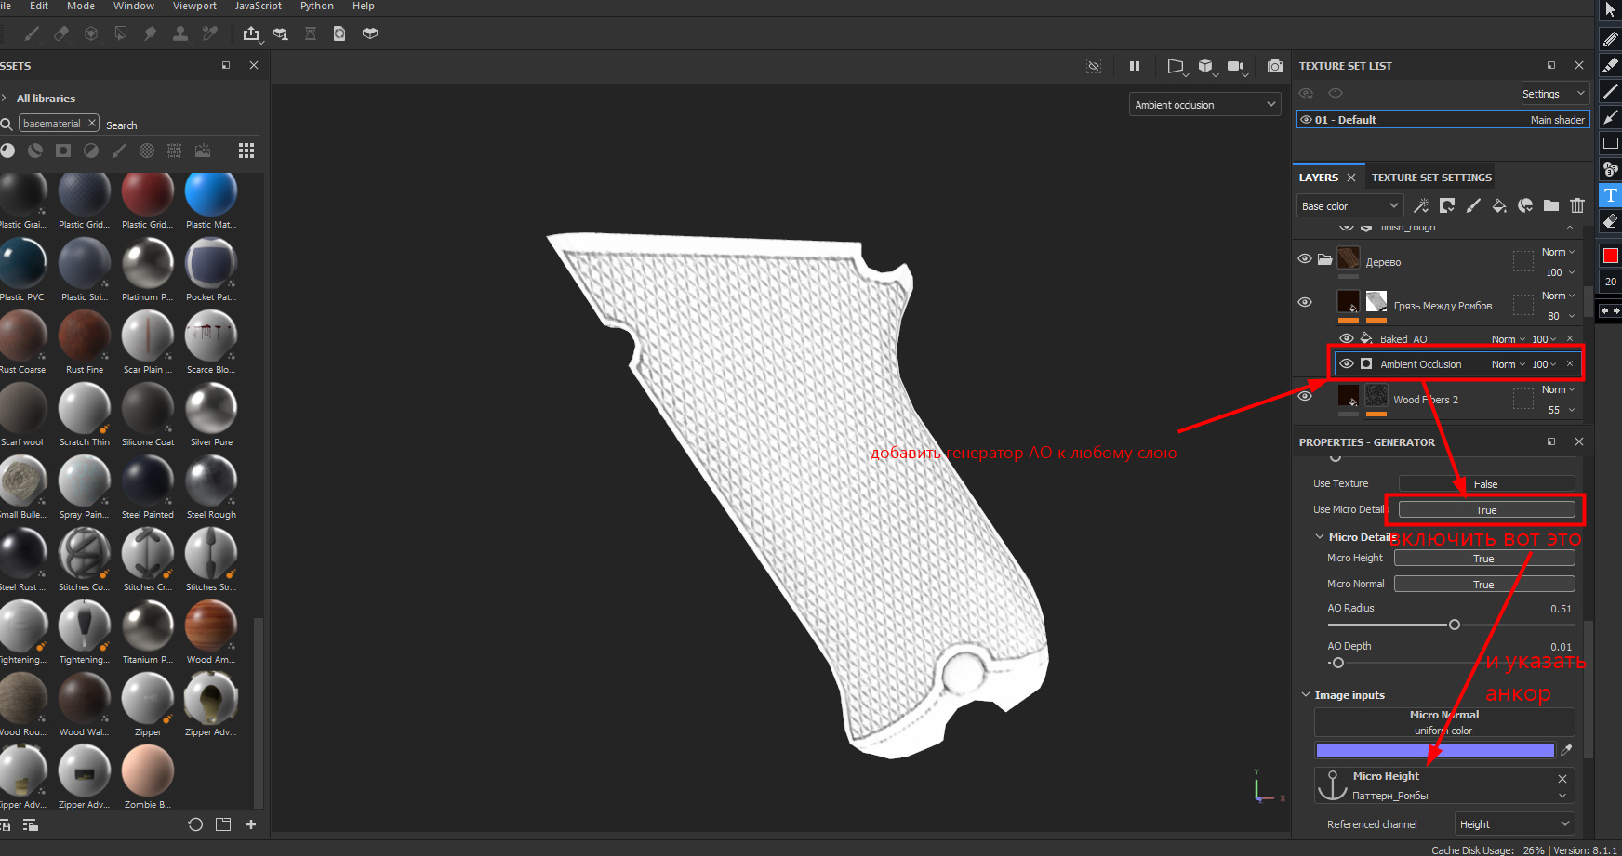This screenshot has width=1622, height=856.
Task: Open Referenced channel Height dropdown
Action: coord(1514,823)
